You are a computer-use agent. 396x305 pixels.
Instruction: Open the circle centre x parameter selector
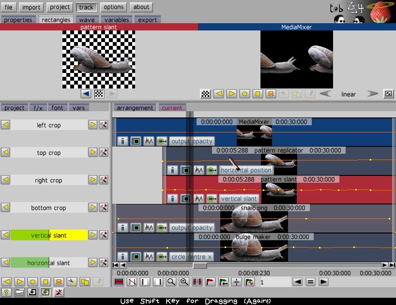point(191,257)
